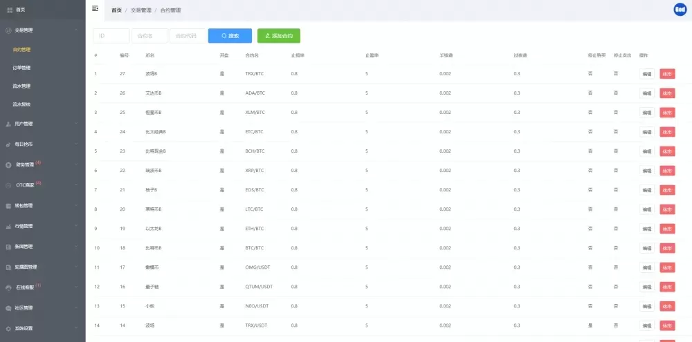Click the 用户管理 icon in sidebar
The image size is (692, 342).
[x=8, y=124]
